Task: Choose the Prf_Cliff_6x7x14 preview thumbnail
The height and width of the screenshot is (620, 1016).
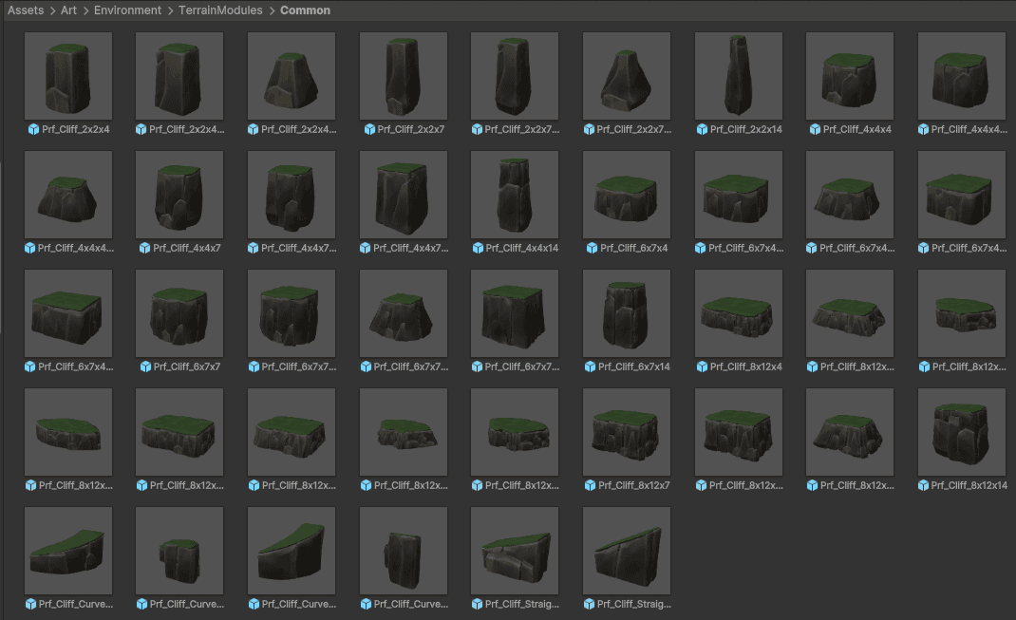Action: coord(627,313)
